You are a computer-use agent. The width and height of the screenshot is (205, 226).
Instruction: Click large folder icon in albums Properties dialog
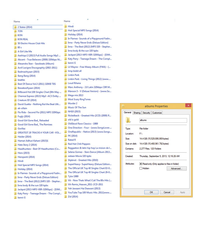point(128,120)
